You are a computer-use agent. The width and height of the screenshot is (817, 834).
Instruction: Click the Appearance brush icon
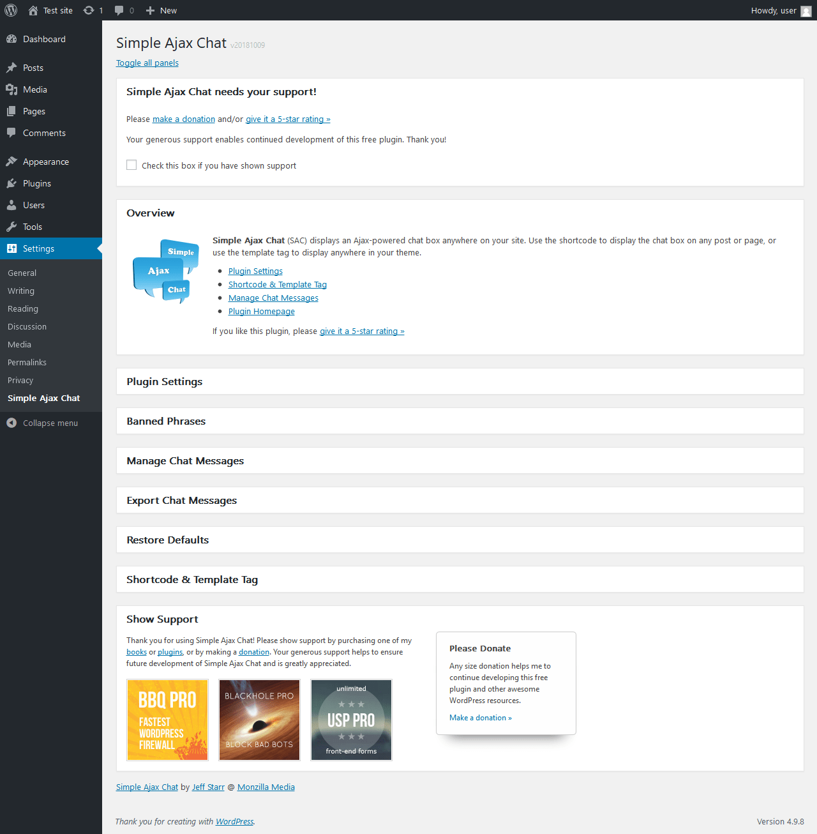[11, 162]
